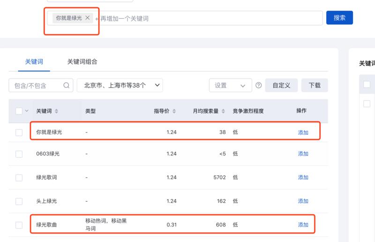
Task: Click 添加 for the 绿光歌词 row
Action: click(x=303, y=177)
